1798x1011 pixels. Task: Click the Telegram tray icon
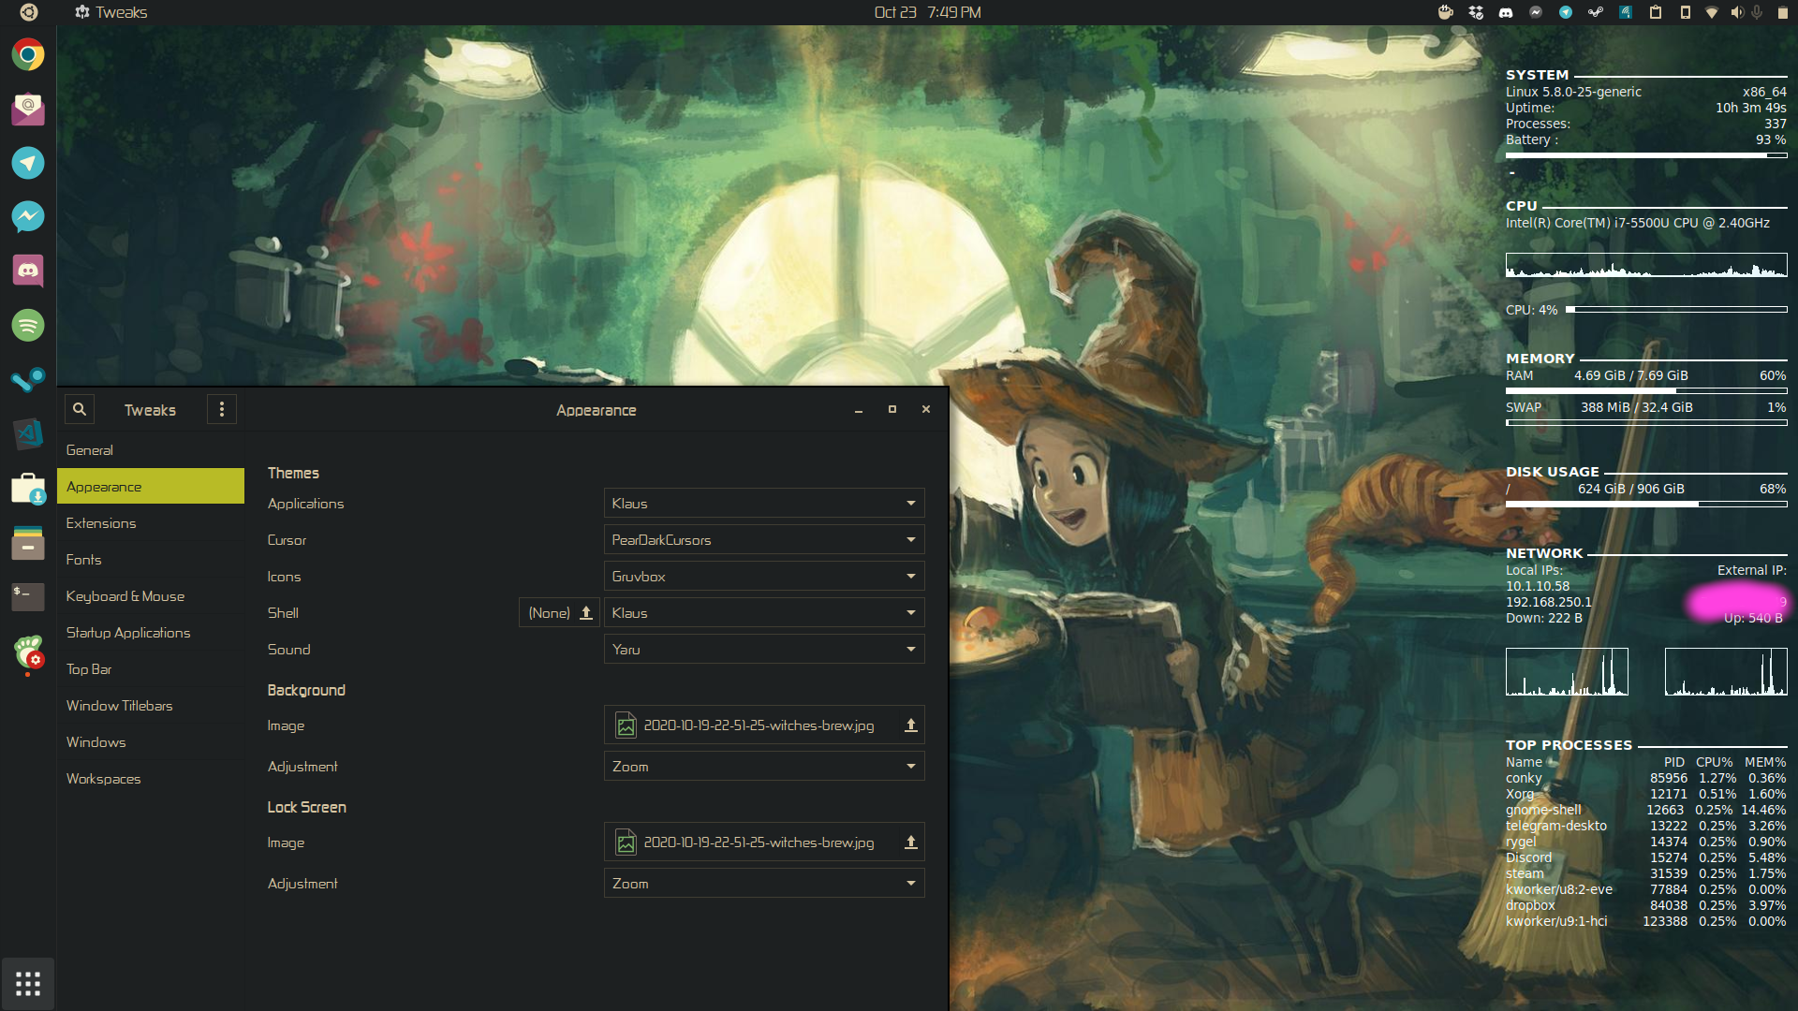click(1566, 12)
